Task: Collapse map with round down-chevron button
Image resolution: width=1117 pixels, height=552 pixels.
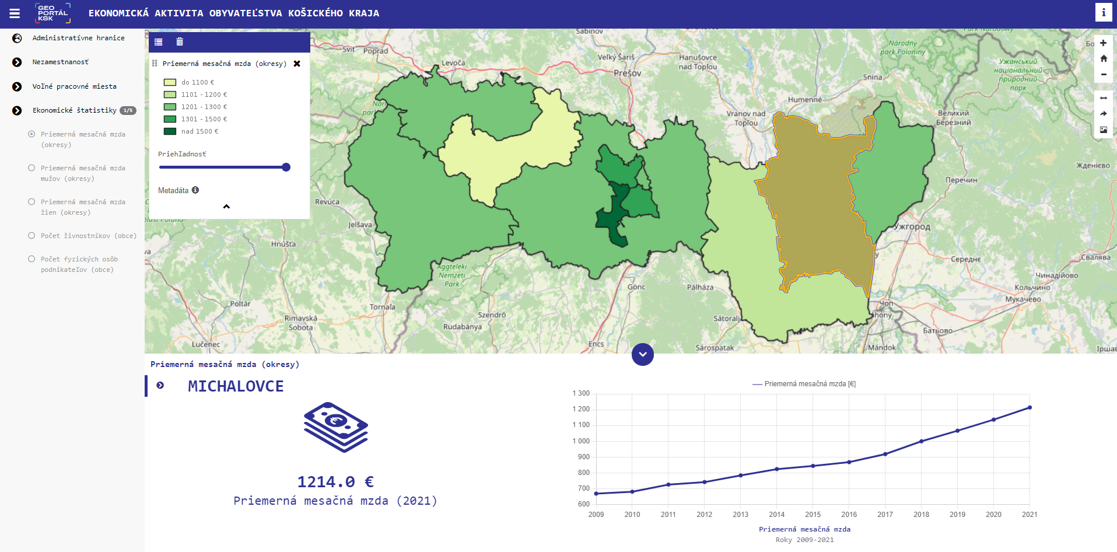Action: click(x=642, y=354)
